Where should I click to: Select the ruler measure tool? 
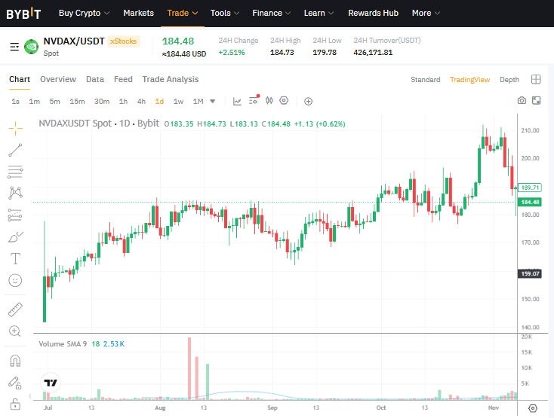pyautogui.click(x=15, y=310)
